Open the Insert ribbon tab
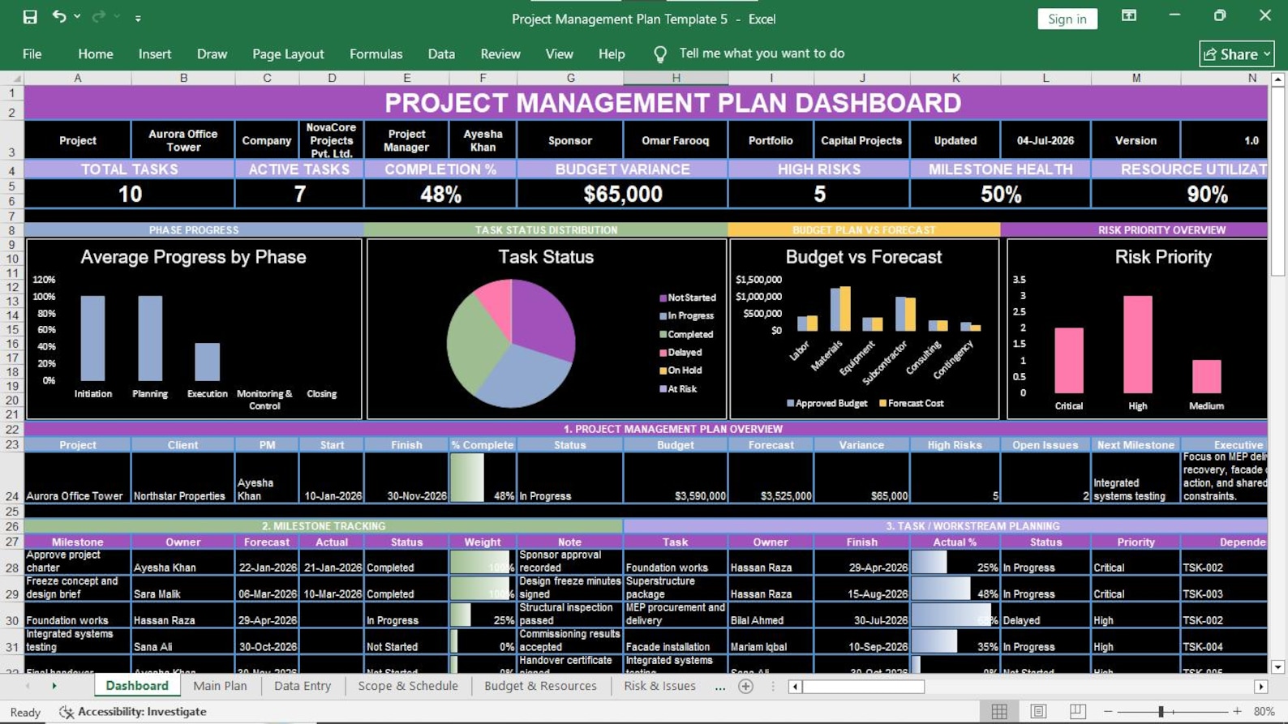This screenshot has width=1288, height=724. pyautogui.click(x=155, y=54)
